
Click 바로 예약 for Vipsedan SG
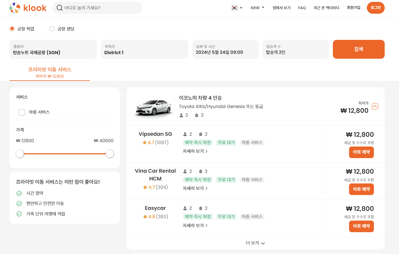click(x=361, y=152)
